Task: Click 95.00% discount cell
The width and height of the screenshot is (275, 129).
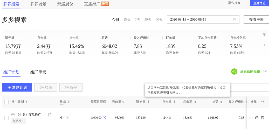Action: pos(120,118)
